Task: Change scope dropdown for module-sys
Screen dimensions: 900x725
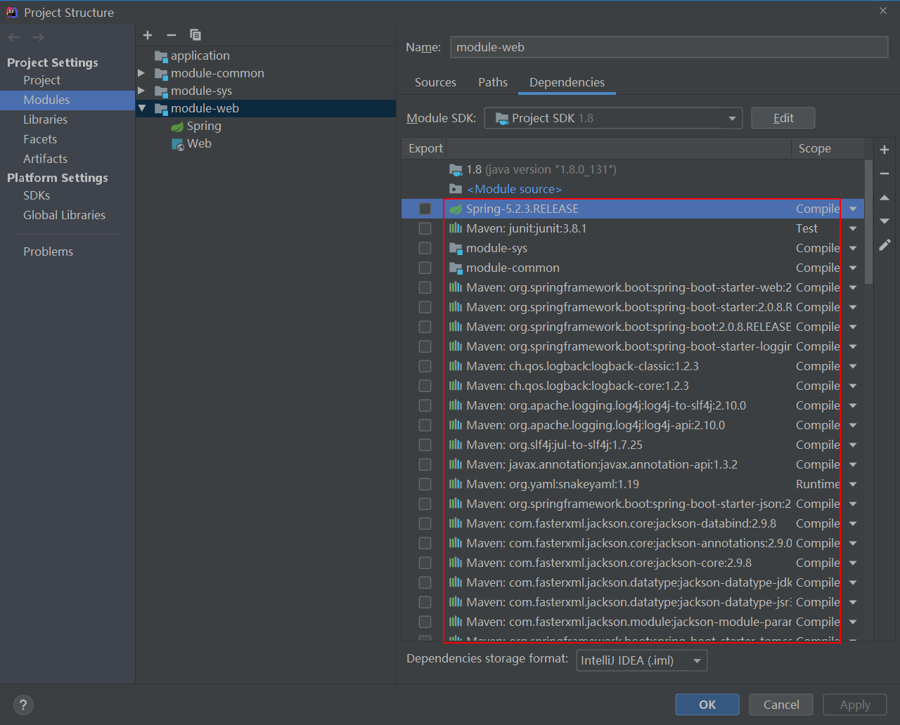Action: (x=853, y=248)
